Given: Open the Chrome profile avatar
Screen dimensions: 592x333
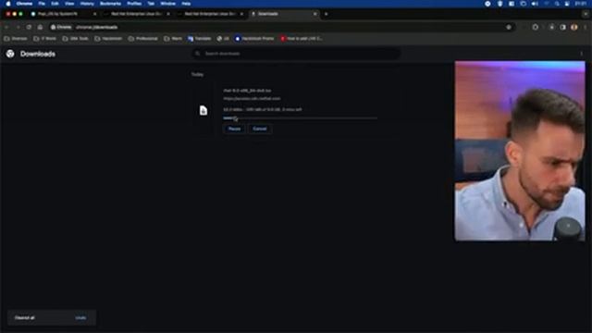Looking at the screenshot, I should click(x=574, y=27).
